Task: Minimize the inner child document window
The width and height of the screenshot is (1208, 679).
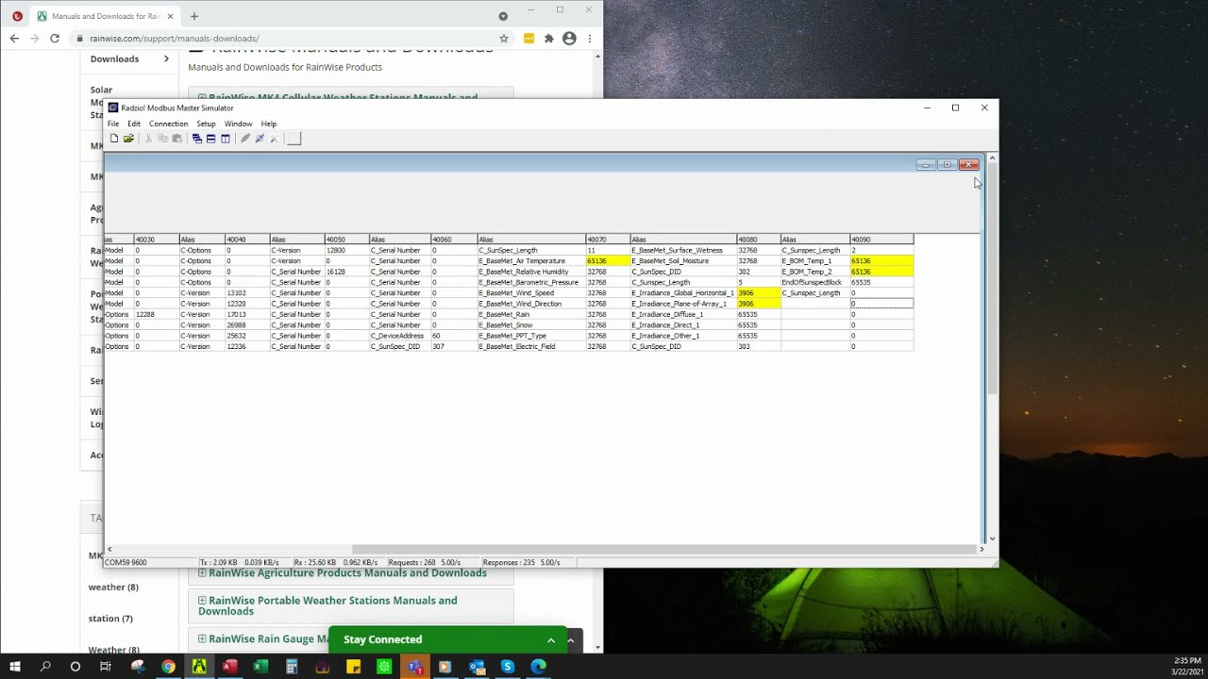Action: point(926,165)
